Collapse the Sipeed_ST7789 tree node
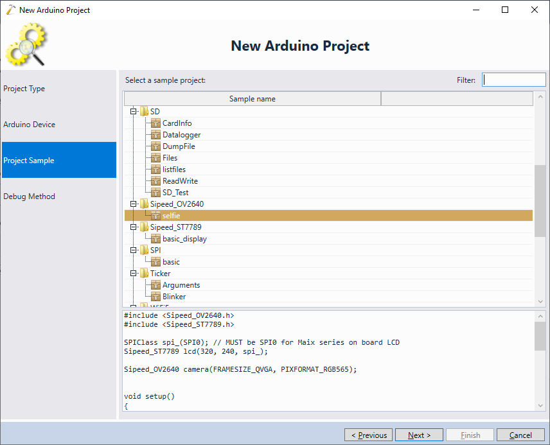Screen dimensions: 550x445 (x=133, y=227)
